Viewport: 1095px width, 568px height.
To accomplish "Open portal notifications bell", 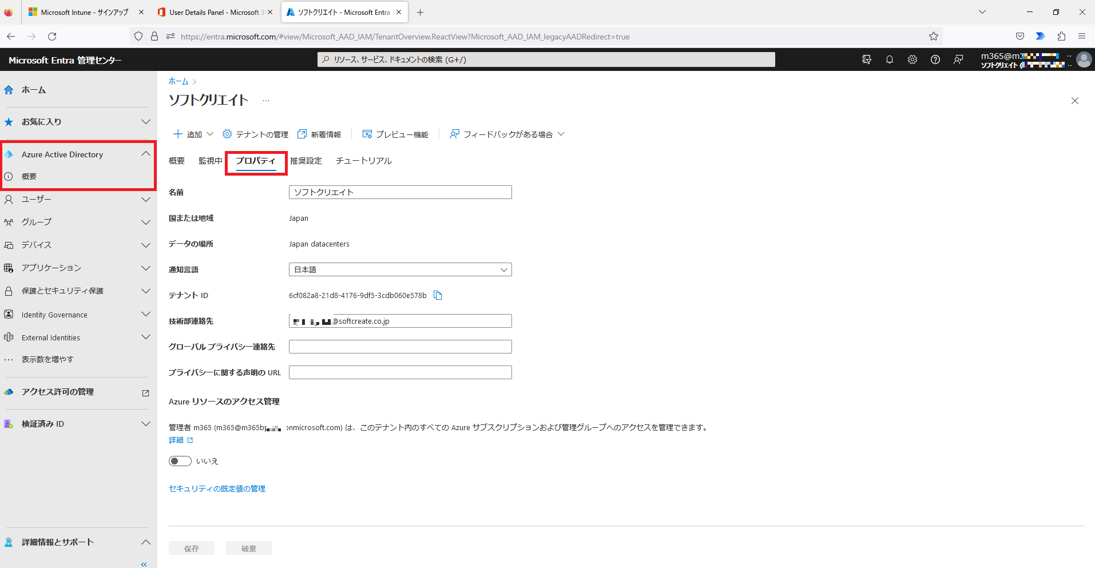I will [890, 59].
